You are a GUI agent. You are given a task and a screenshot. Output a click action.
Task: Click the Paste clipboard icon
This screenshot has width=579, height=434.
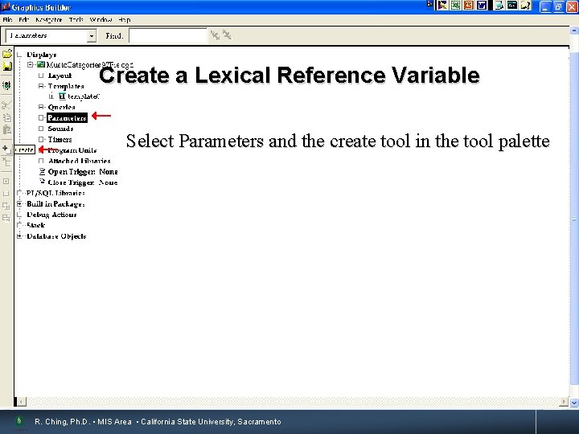(x=6, y=130)
